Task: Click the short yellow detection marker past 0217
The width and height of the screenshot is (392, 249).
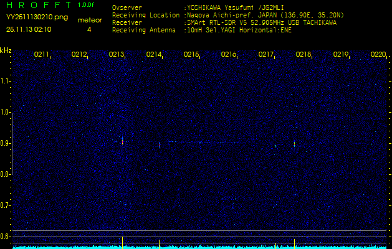Action: pyautogui.click(x=275, y=245)
